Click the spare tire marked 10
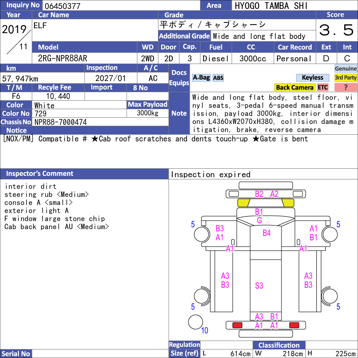358x358 pixels. (196, 322)
